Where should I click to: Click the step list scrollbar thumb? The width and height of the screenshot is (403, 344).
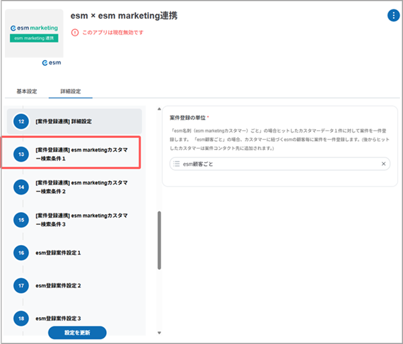(159, 241)
